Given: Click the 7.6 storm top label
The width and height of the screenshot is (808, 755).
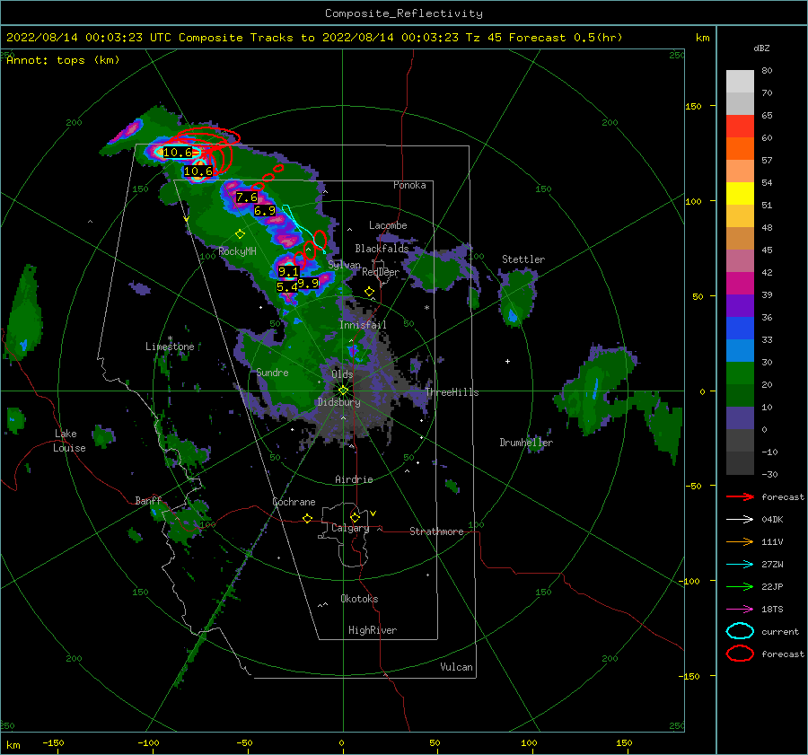Looking at the screenshot, I should (247, 198).
